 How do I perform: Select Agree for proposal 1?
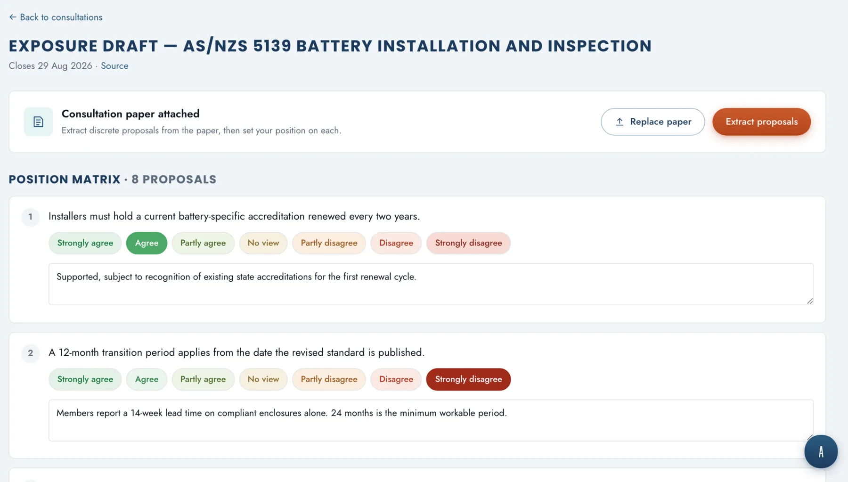[147, 243]
